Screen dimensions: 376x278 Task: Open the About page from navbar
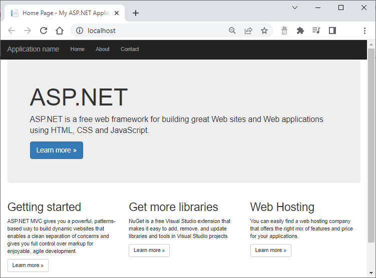pyautogui.click(x=103, y=49)
